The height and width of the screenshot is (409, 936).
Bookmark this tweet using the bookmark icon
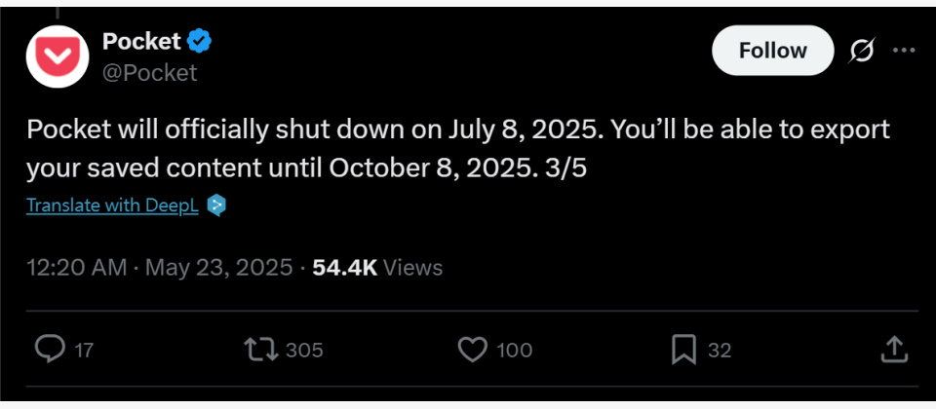pos(684,350)
